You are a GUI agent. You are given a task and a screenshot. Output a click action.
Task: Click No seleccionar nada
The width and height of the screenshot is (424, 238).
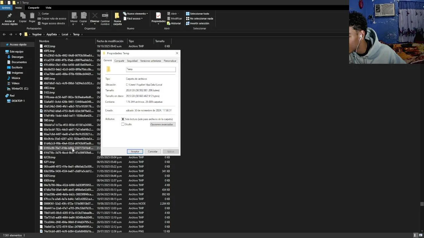pyautogui.click(x=199, y=19)
